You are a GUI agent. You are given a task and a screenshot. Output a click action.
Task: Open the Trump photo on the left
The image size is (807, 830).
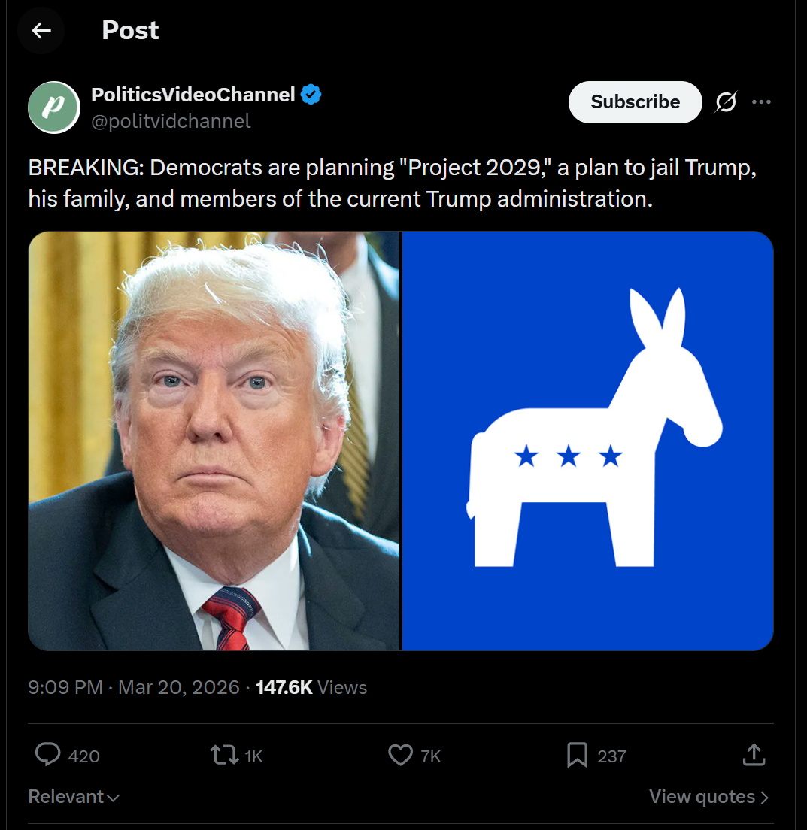click(214, 441)
